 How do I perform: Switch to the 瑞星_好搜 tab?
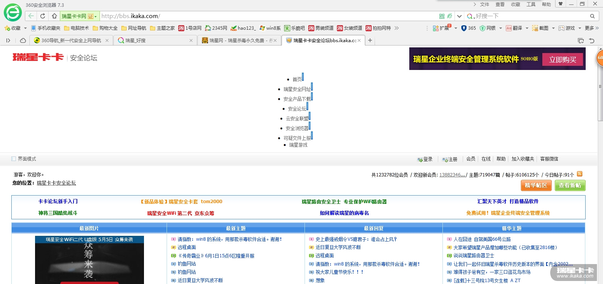[x=155, y=40]
